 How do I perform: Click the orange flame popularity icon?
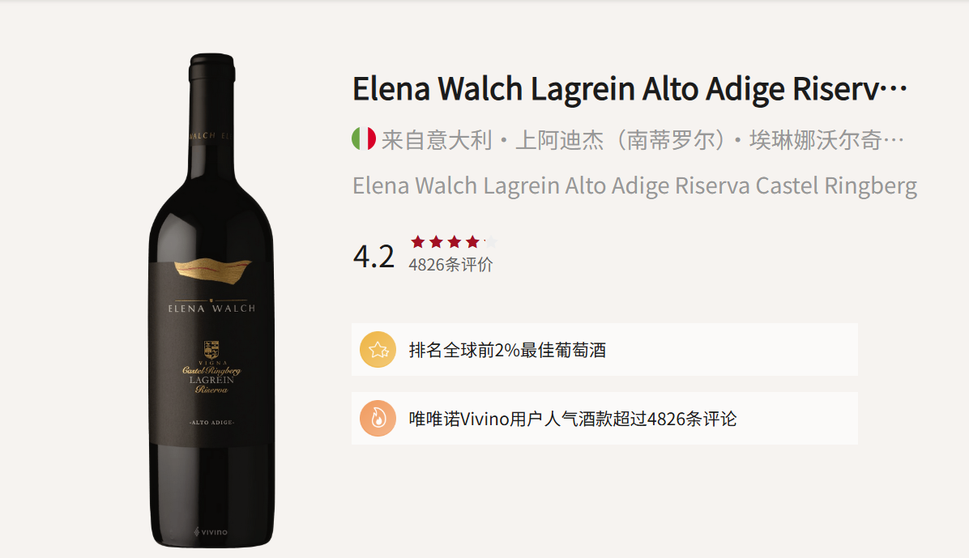click(x=378, y=419)
